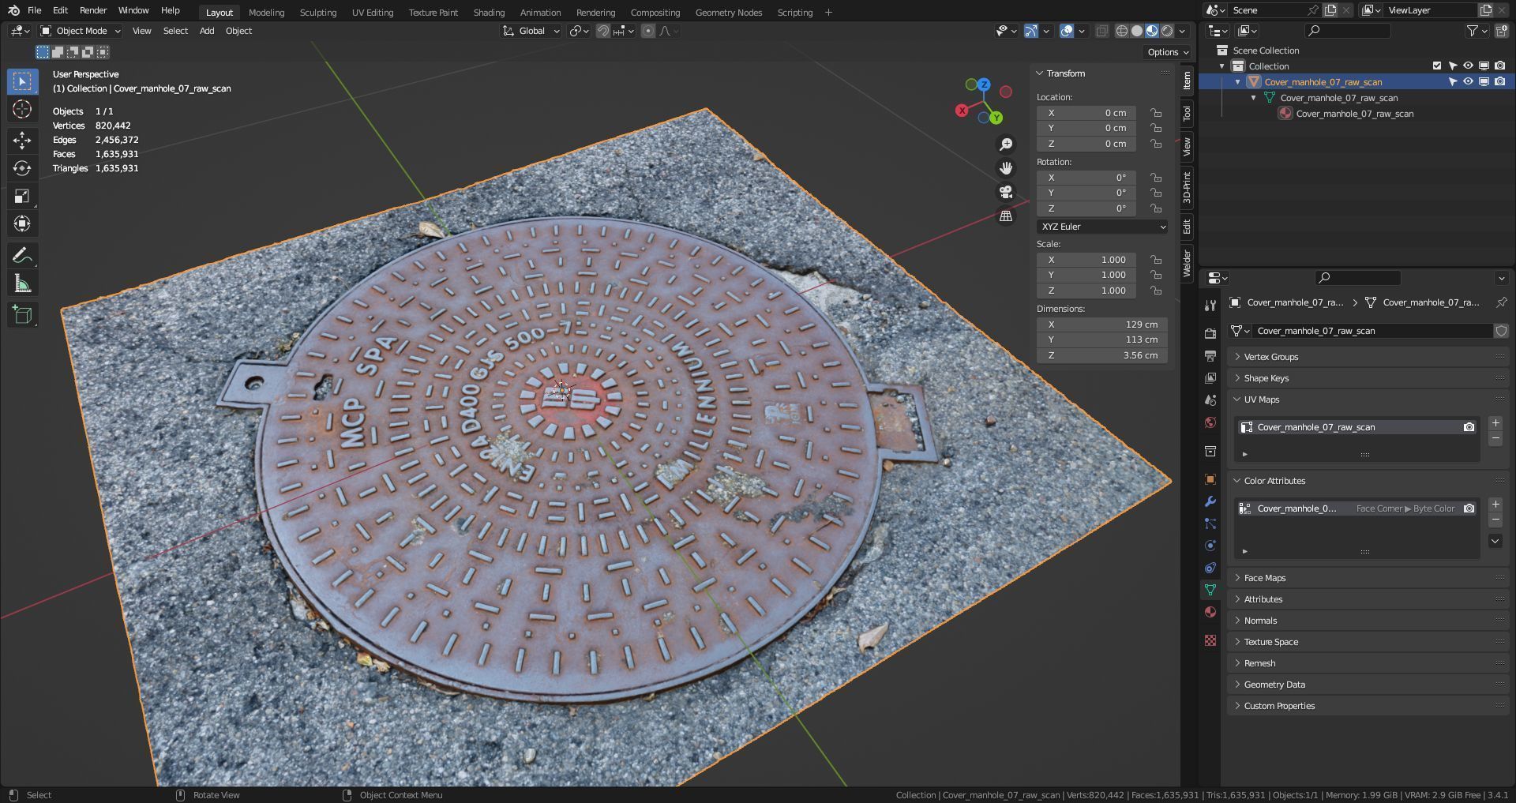1516x803 pixels.
Task: Select the Select Box tool
Action: click(22, 81)
